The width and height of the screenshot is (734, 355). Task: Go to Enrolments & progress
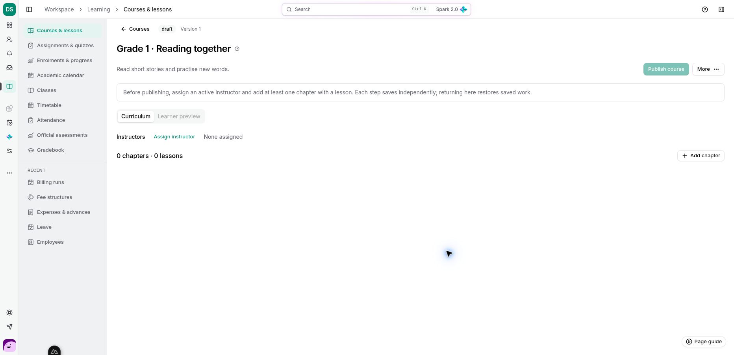tap(63, 61)
